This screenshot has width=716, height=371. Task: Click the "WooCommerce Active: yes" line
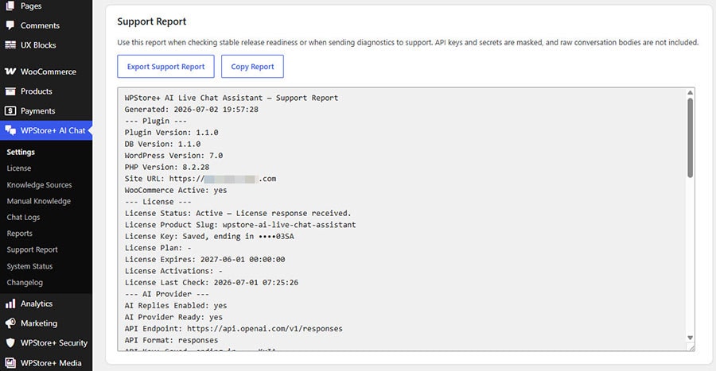pyautogui.click(x=175, y=190)
